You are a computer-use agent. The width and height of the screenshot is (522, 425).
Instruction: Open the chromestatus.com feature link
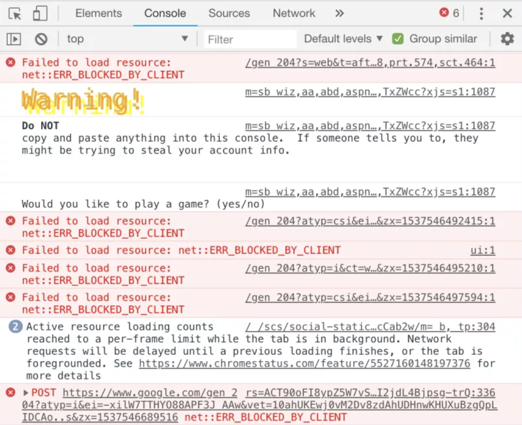click(x=304, y=363)
